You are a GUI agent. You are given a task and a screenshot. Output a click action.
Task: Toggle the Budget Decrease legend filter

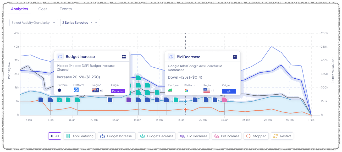157,136
